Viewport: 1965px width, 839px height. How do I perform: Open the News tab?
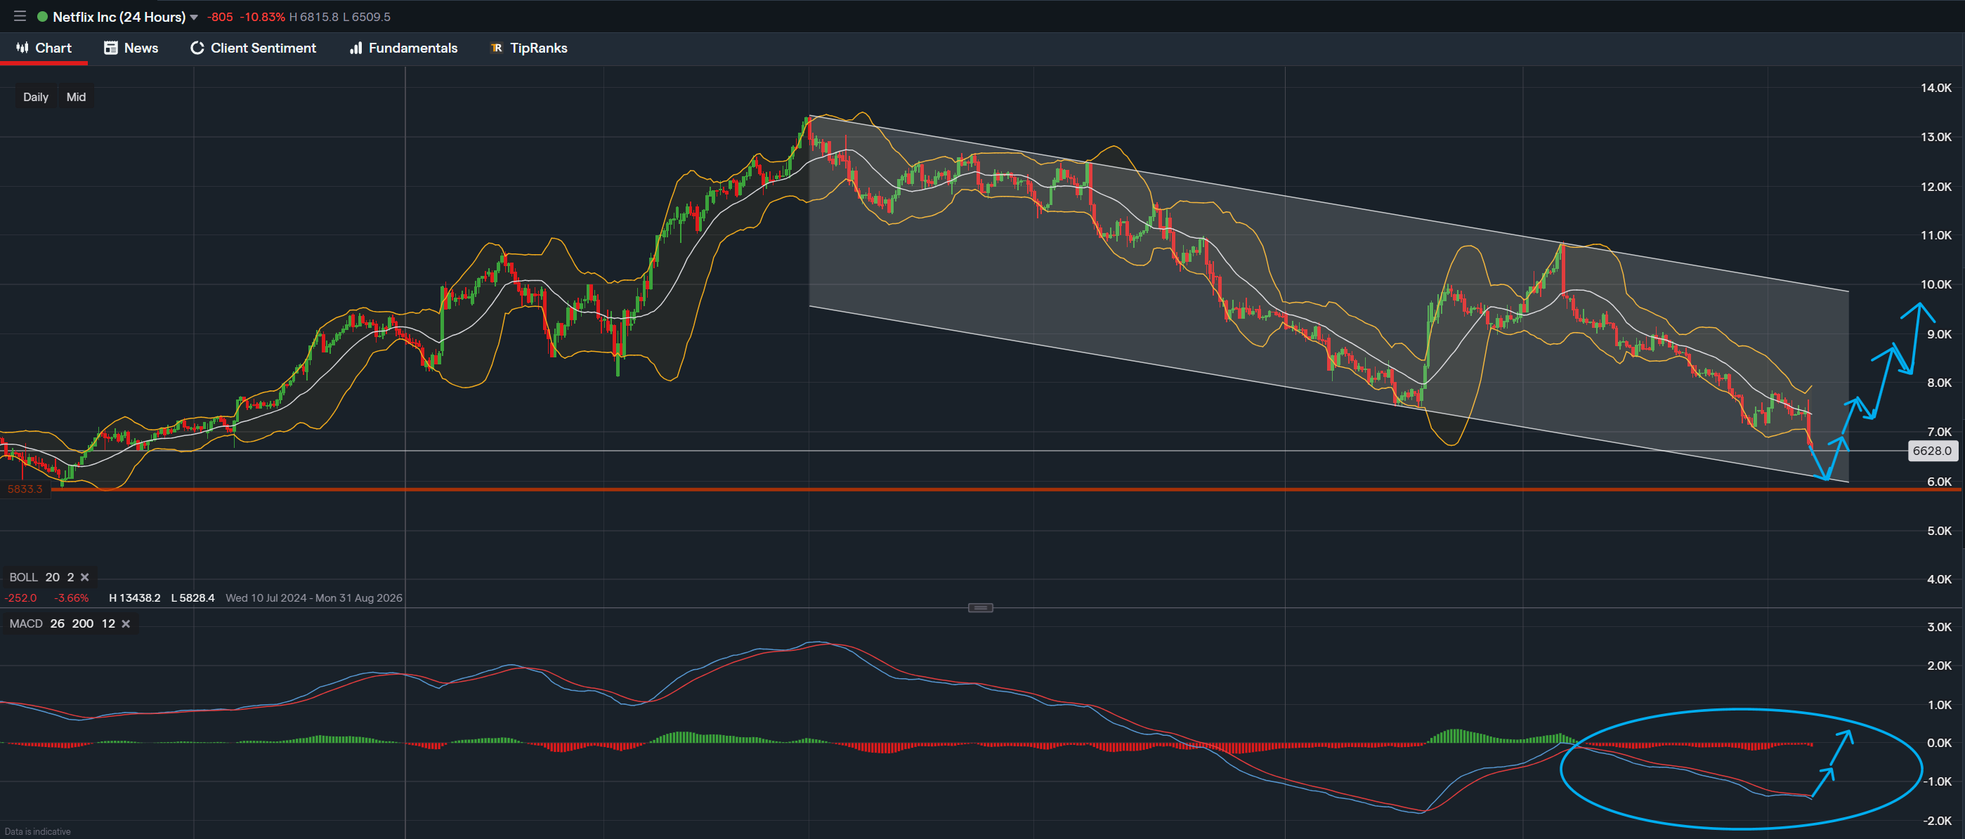tap(131, 48)
